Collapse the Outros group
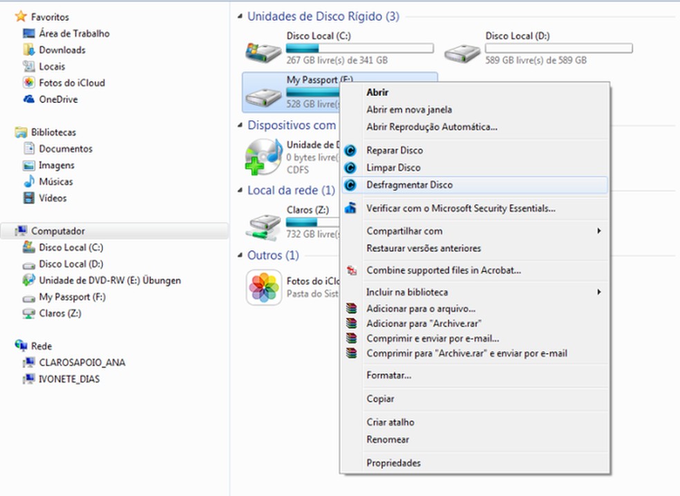Viewport: 680px width, 496px height. coord(240,256)
